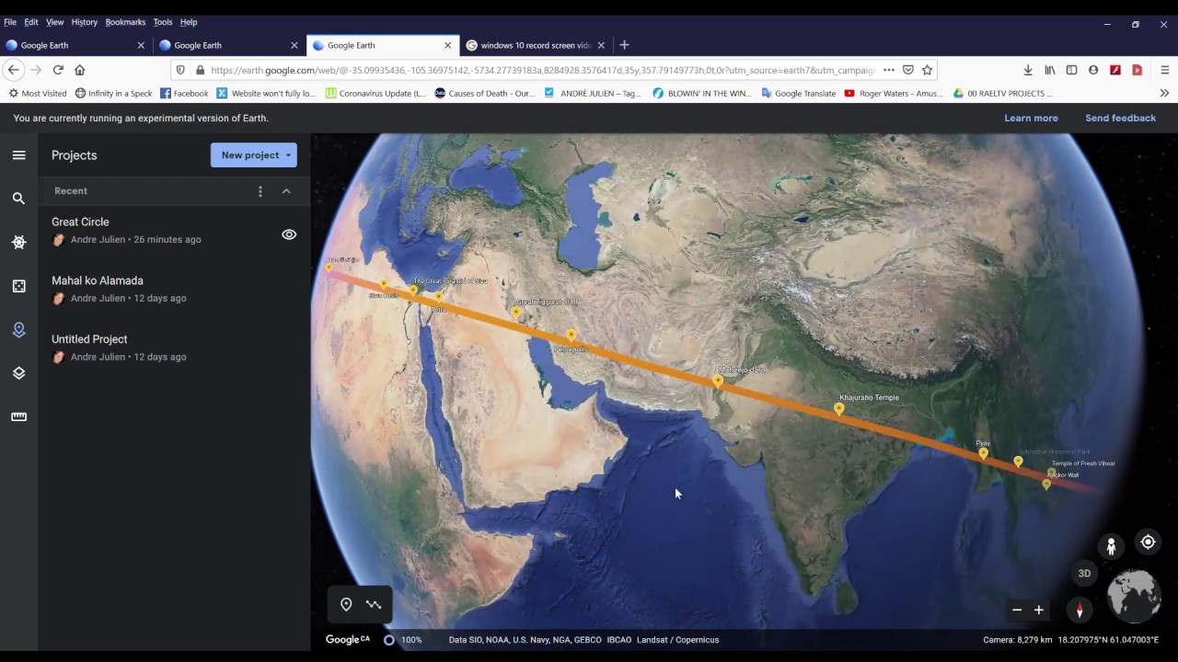
Task: Open the View menu
Action: (x=55, y=22)
